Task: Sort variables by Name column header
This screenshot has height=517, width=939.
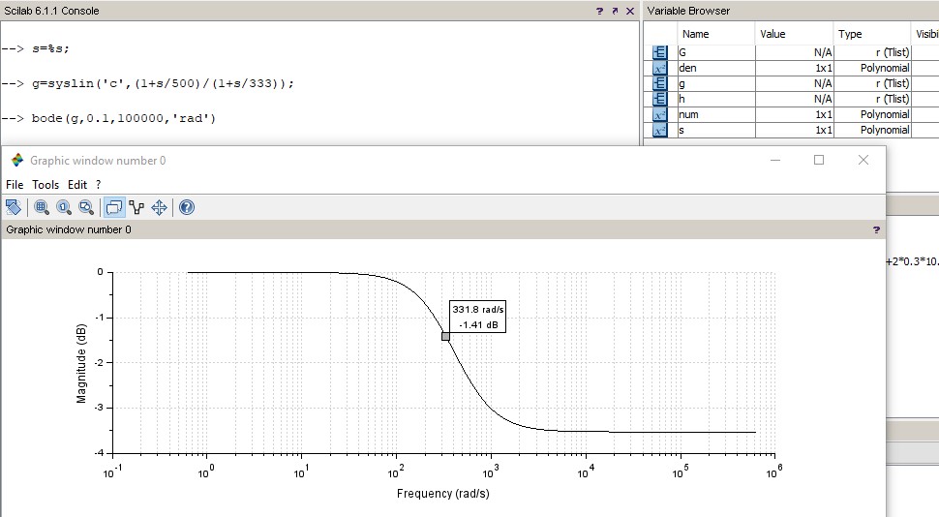Action: coord(695,34)
